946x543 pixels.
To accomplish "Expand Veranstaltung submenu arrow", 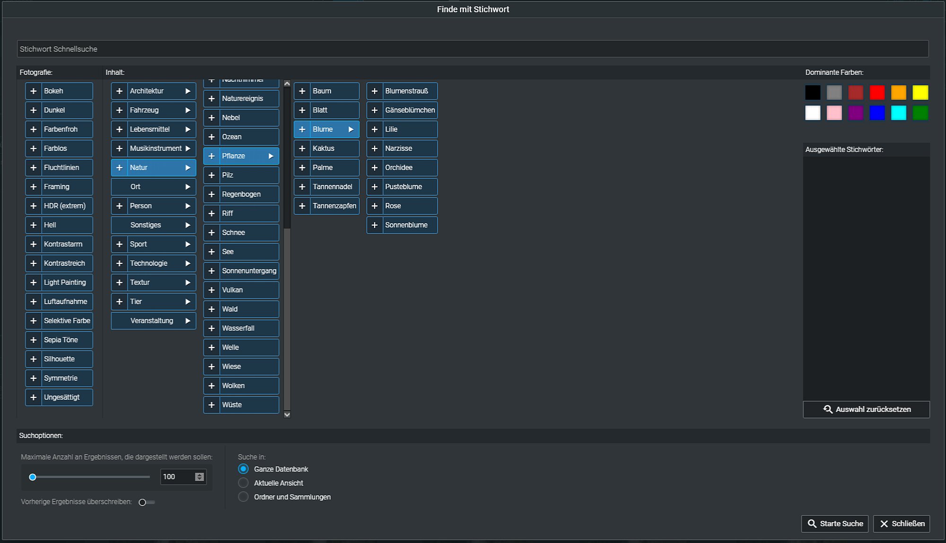I will click(x=188, y=321).
